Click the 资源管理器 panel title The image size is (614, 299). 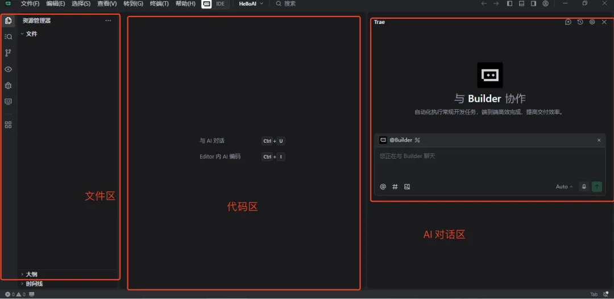36,20
